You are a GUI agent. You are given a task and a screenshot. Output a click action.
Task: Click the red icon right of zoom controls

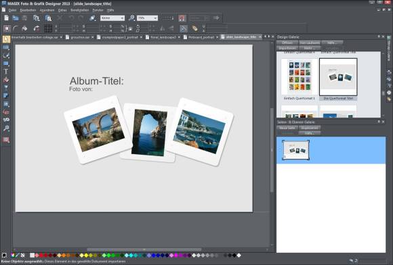point(182,18)
